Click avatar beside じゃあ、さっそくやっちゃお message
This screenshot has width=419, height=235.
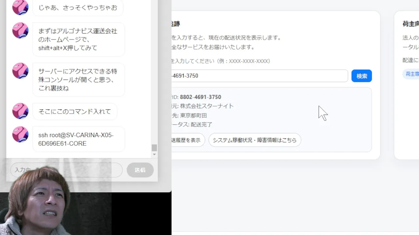[x=20, y=7]
